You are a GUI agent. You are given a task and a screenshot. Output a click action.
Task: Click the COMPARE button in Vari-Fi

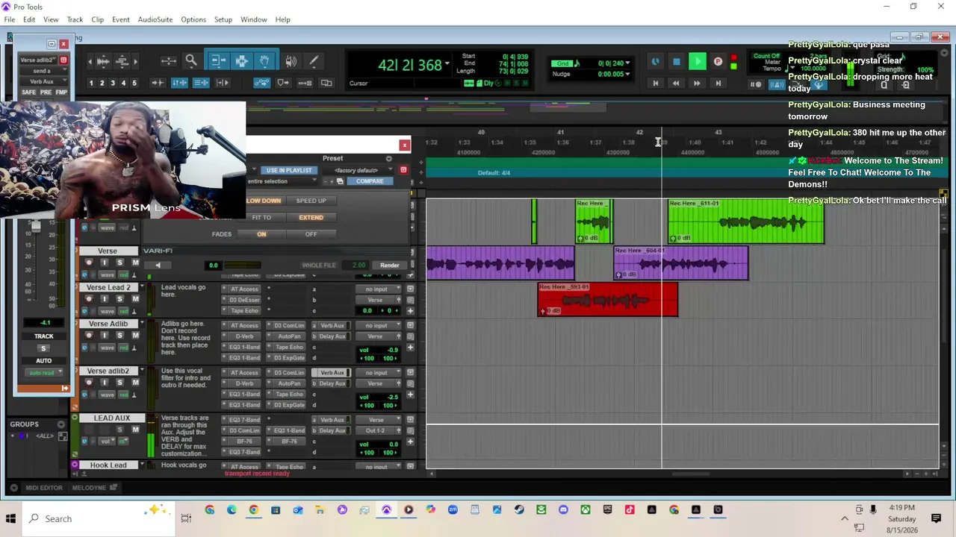point(370,181)
